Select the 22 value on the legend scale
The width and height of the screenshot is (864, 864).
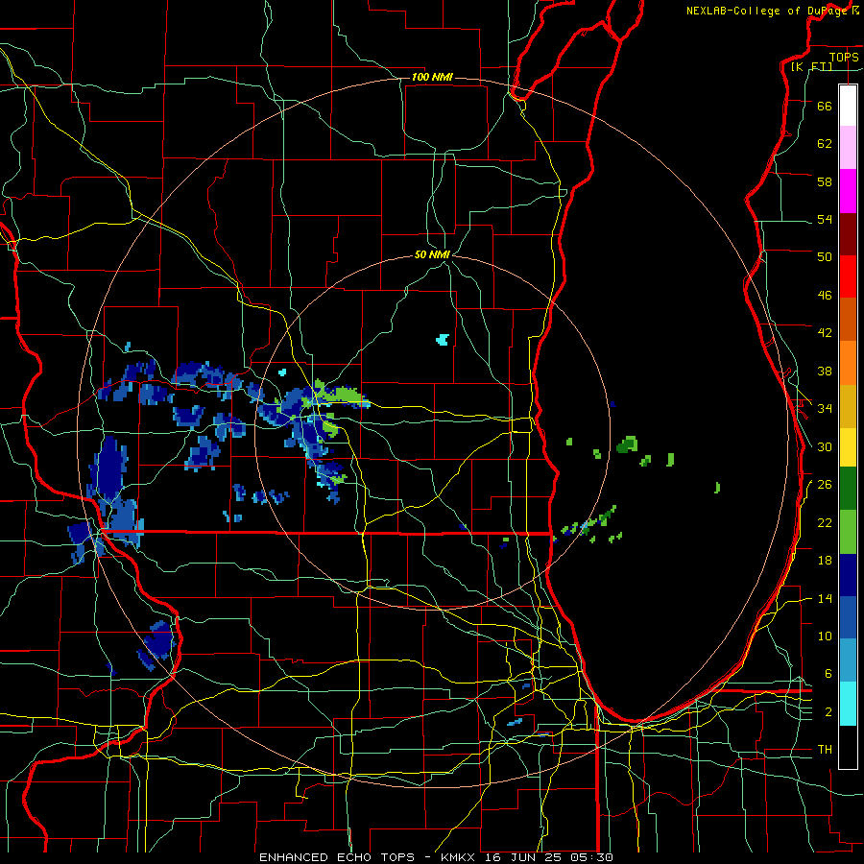click(825, 522)
